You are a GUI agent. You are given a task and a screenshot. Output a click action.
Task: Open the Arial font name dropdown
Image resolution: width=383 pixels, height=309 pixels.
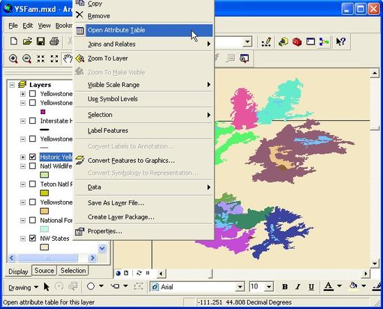pyautogui.click(x=240, y=287)
